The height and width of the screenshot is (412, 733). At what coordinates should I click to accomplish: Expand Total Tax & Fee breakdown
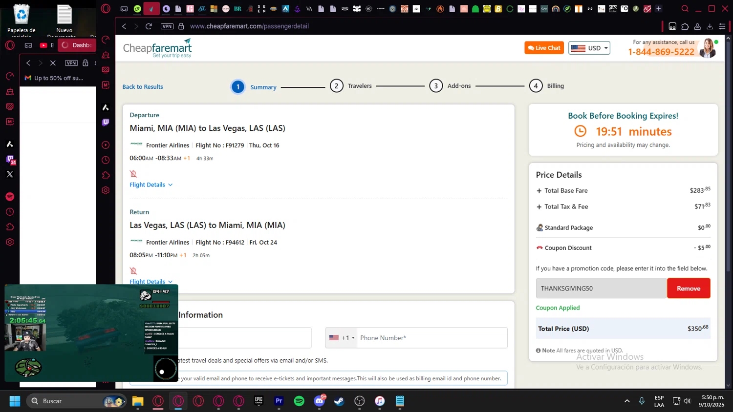coord(539,207)
